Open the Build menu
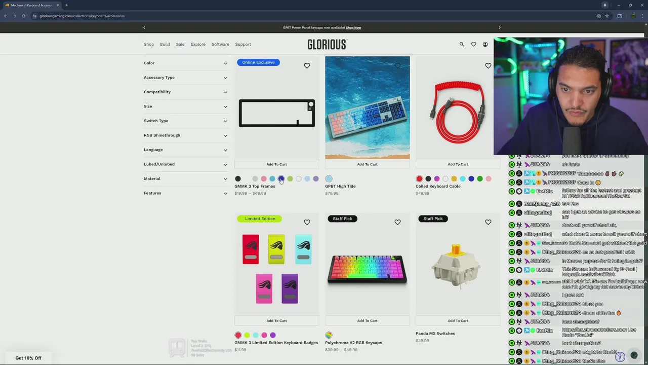 (165, 44)
